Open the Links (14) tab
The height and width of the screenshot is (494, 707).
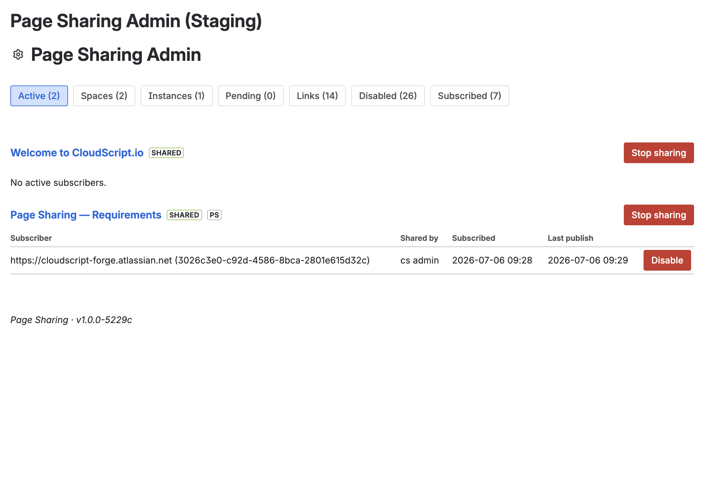[x=318, y=96]
